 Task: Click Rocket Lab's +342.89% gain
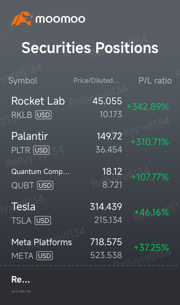click(x=148, y=107)
